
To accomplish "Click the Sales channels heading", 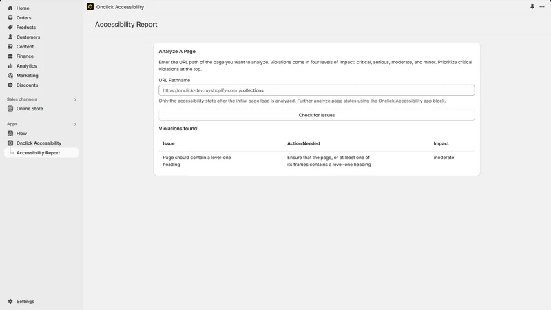I will 22,99.
